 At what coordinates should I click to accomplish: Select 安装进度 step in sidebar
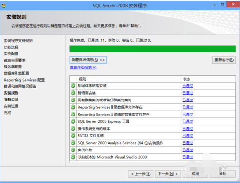(x=11, y=106)
